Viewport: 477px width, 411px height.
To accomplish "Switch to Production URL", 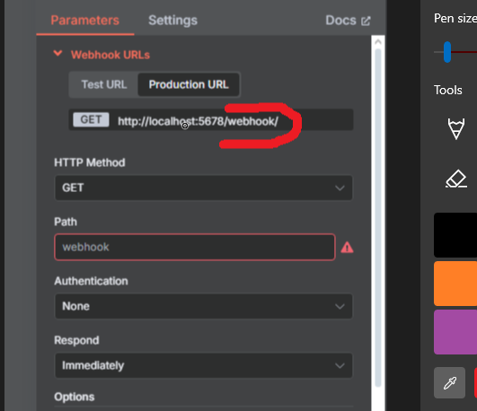I will [189, 84].
